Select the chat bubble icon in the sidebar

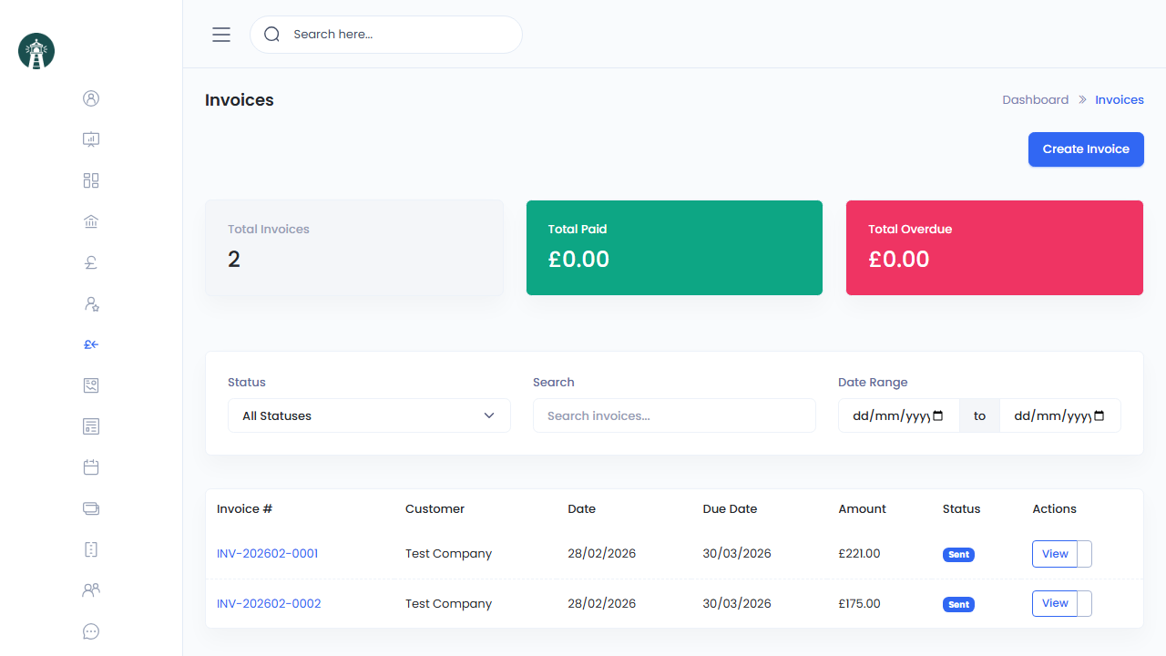(x=90, y=631)
